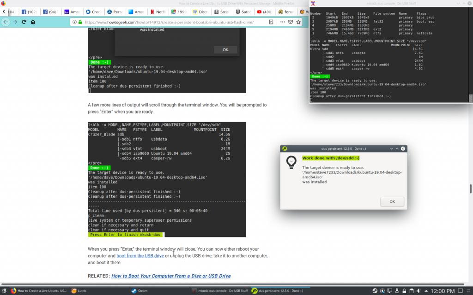This screenshot has width=473, height=295.
Task: Go to the Firefox home page icon
Action: click(33, 22)
